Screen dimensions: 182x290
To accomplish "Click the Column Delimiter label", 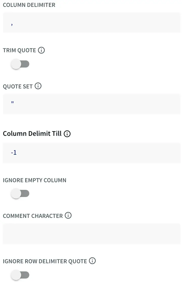I will point(29,5).
